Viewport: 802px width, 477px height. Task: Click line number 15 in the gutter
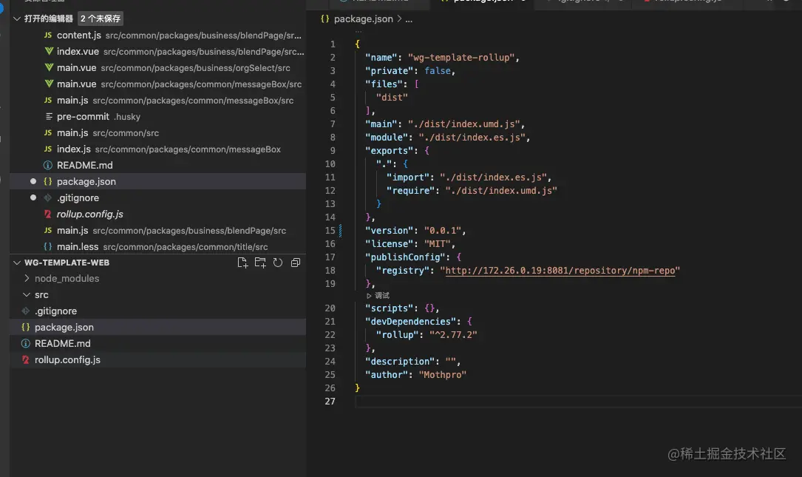330,230
